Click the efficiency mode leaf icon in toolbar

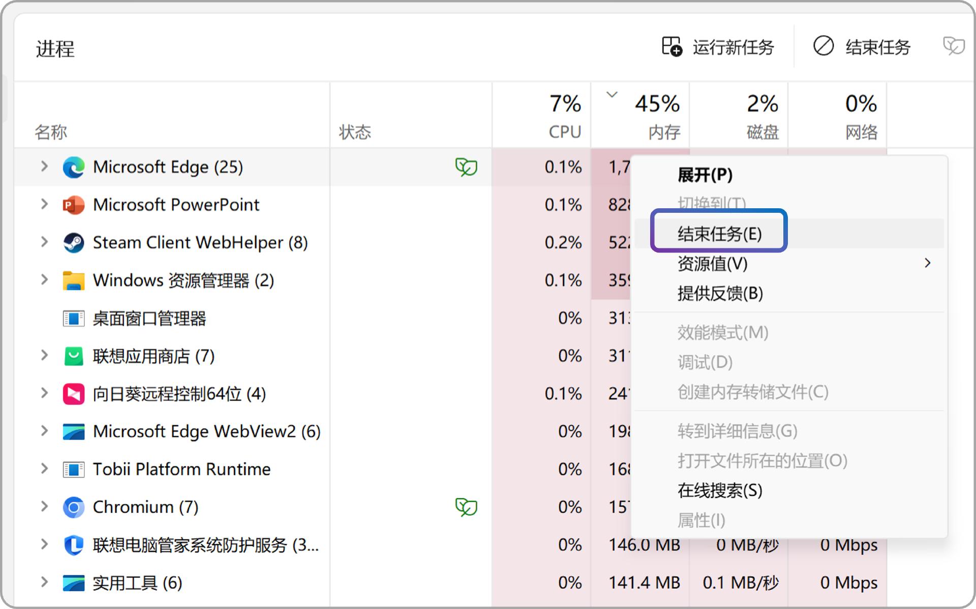click(954, 46)
